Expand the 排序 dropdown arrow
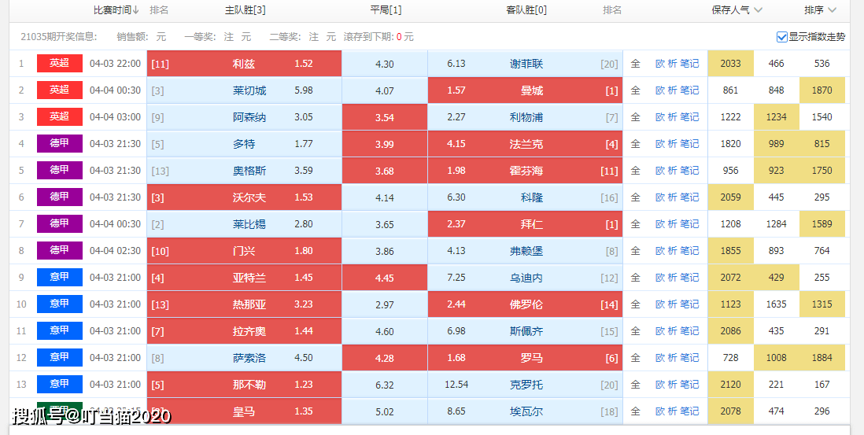Screen dimensions: 864x435 [832, 10]
